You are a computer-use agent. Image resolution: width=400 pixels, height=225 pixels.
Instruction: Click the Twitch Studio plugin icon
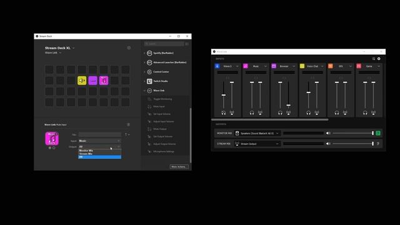pos(149,81)
